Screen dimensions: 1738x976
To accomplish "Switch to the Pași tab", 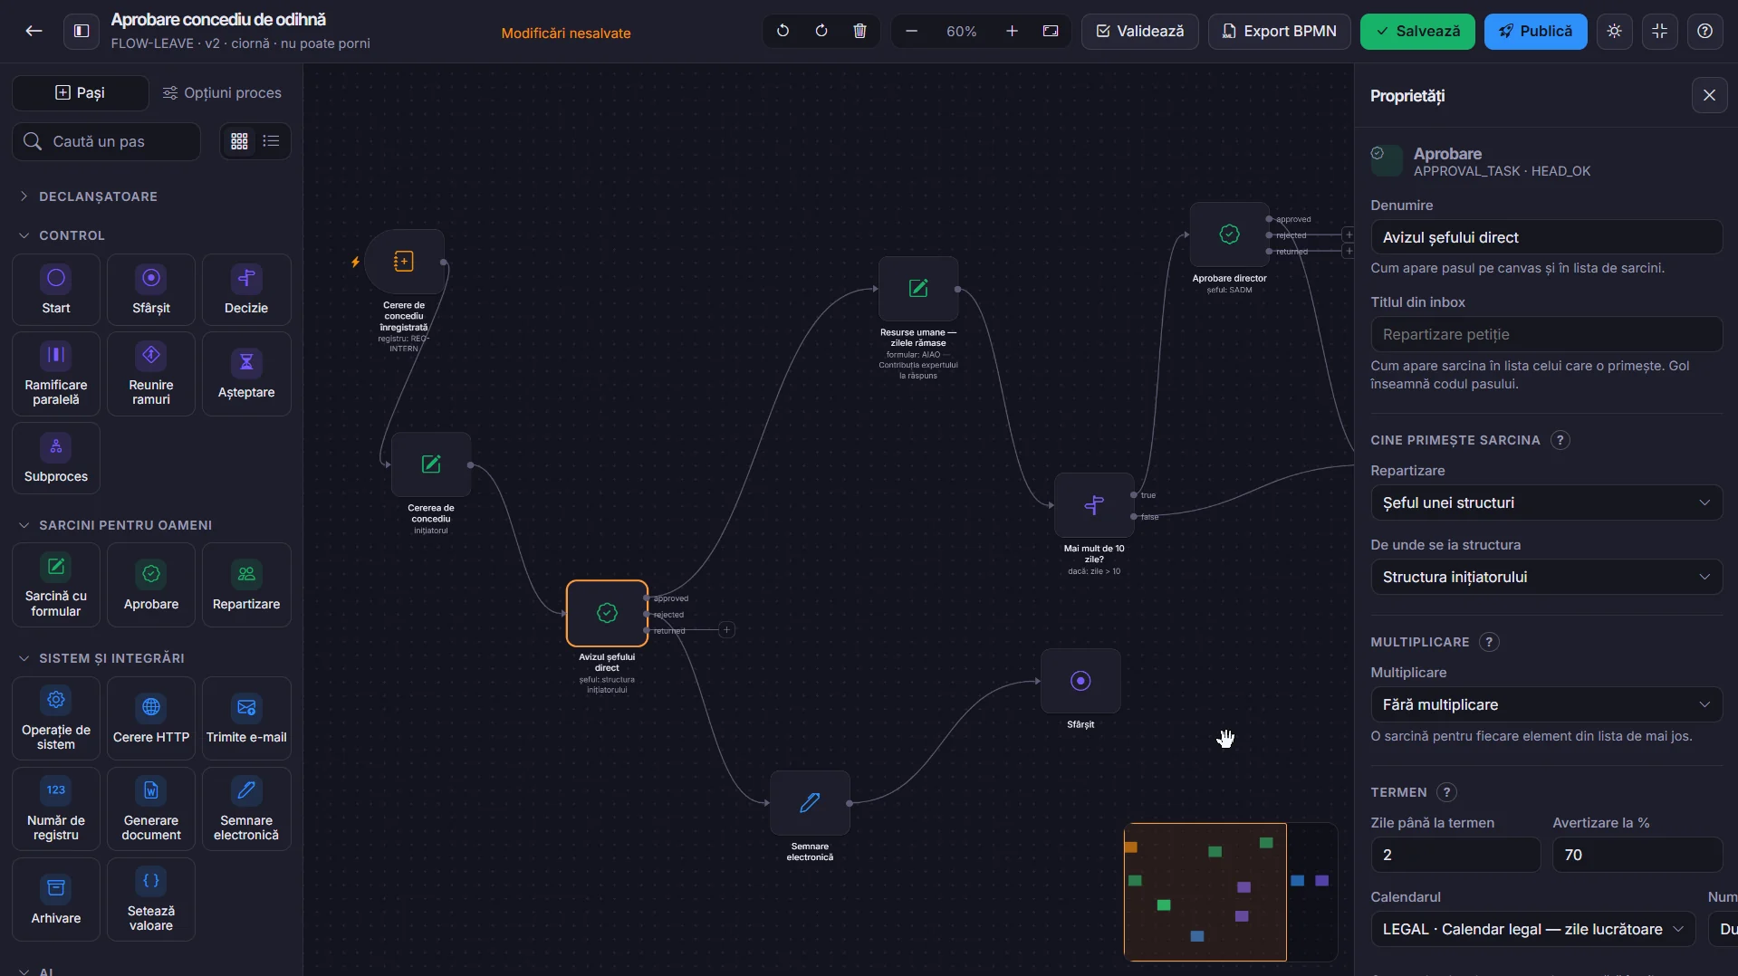I will [x=80, y=92].
